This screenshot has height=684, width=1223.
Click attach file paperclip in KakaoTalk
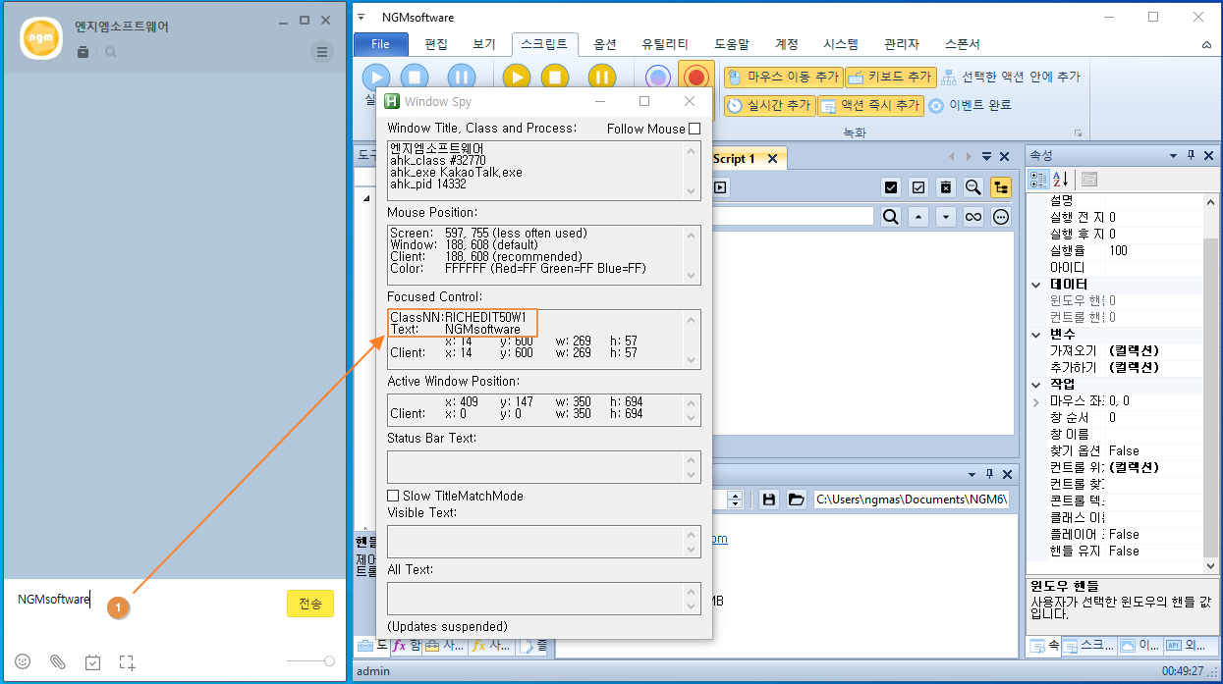pos(58,662)
